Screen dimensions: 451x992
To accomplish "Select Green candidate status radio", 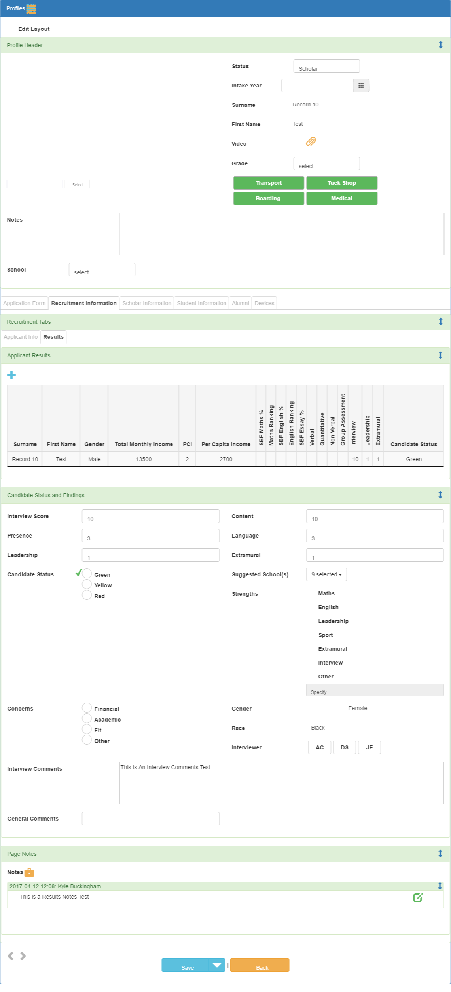I will tap(87, 574).
